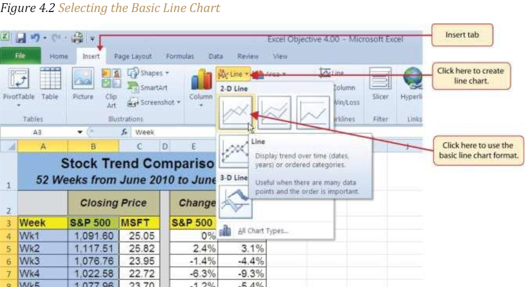The width and height of the screenshot is (526, 287).
Task: Click the Week header cell
Action: [43, 223]
